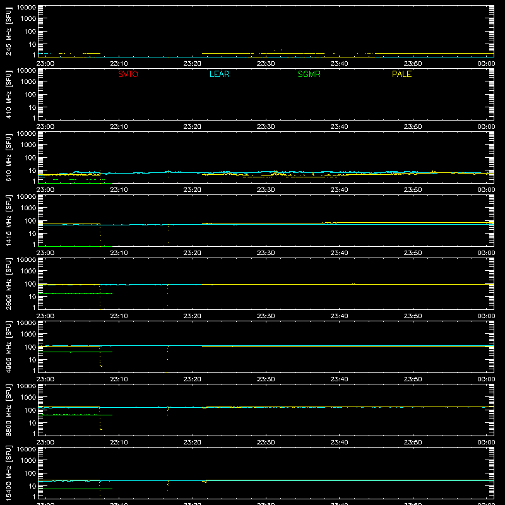505x505 pixels.
Task: Click 23:40 time label under 2695 MHz plot
Action: point(339,316)
